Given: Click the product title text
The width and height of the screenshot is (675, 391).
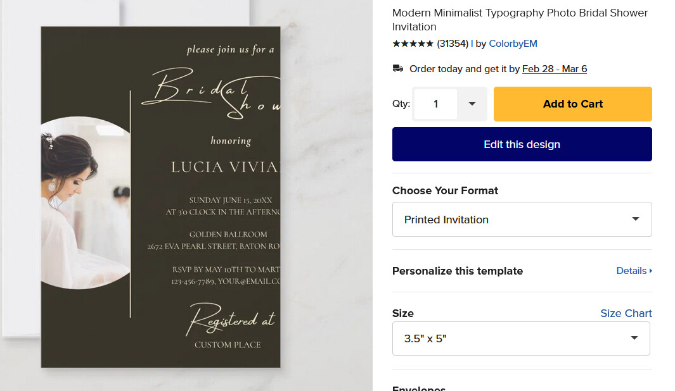Looking at the screenshot, I should point(520,20).
